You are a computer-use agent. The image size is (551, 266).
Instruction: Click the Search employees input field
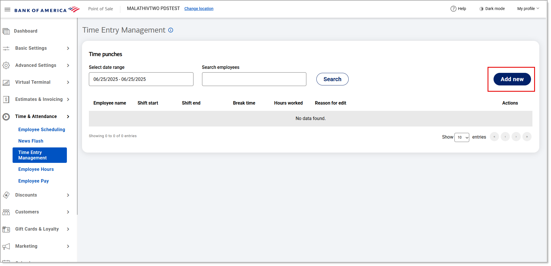tap(254, 79)
